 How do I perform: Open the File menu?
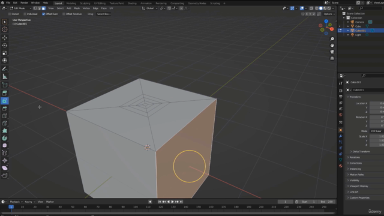(x=8, y=3)
